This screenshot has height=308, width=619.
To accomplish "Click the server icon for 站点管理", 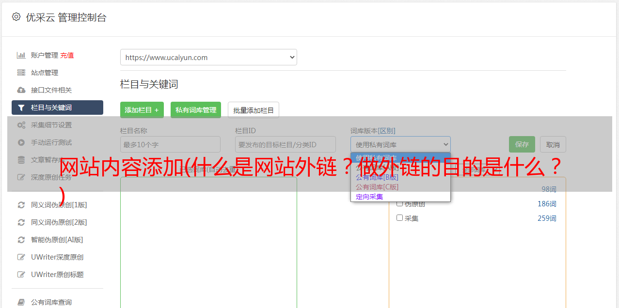I will (x=21, y=73).
